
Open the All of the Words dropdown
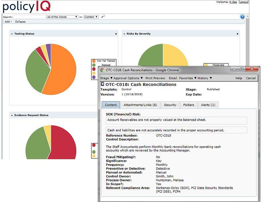coord(62,17)
